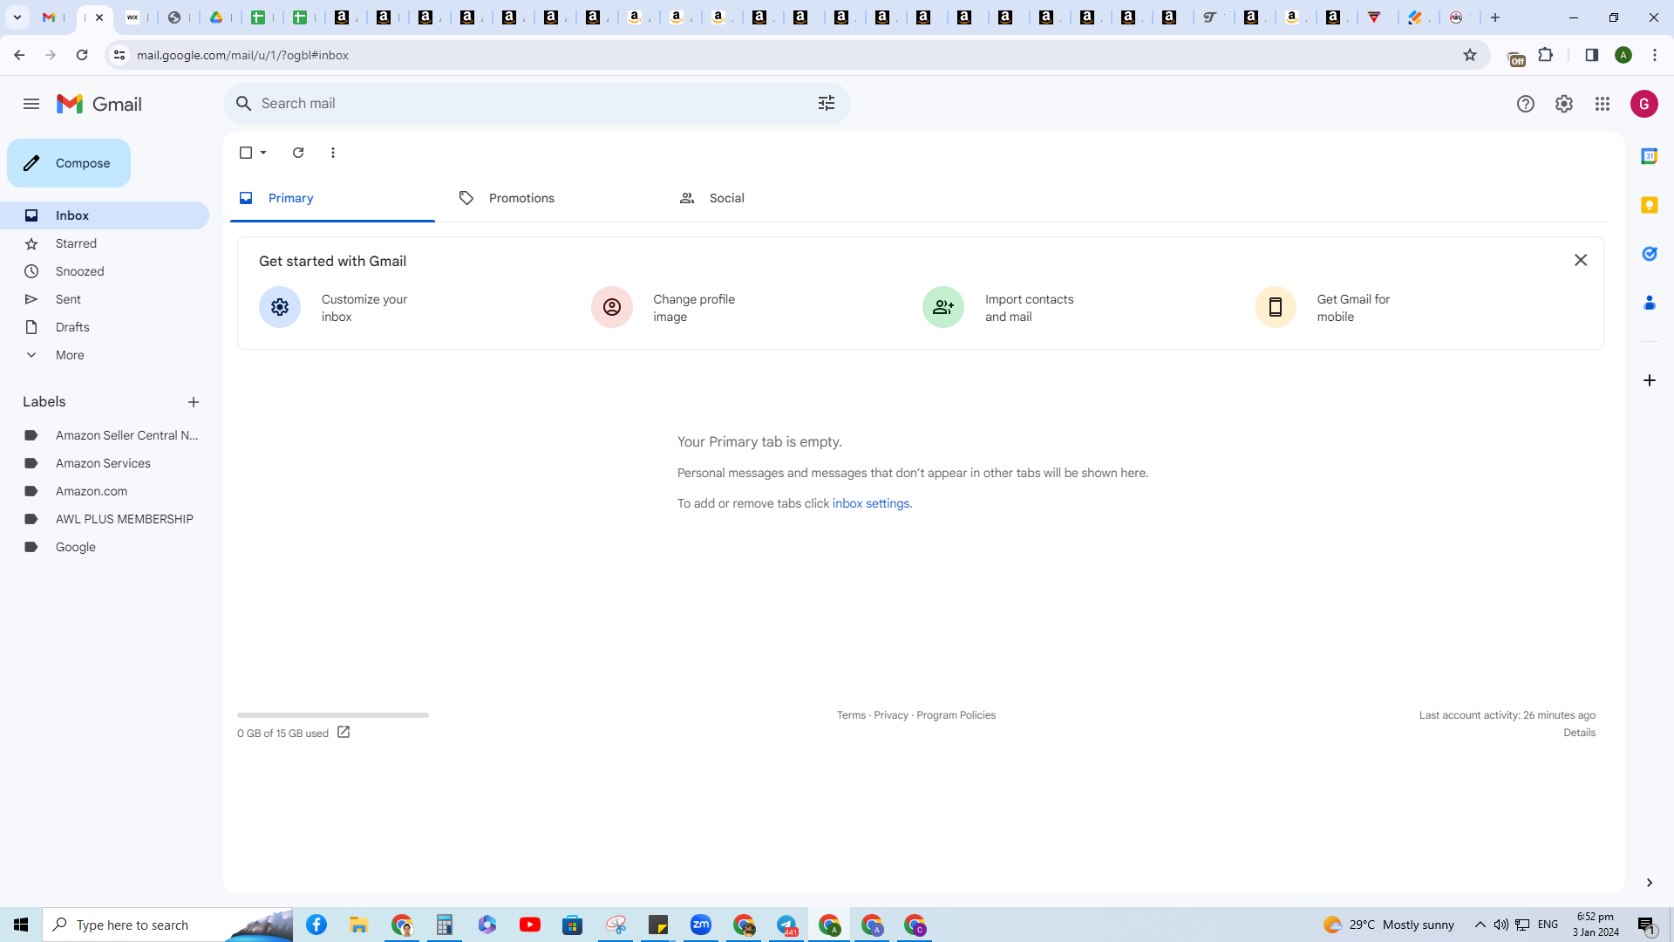1674x942 pixels.
Task: Open the Extensions puzzle icon
Action: tap(1546, 55)
